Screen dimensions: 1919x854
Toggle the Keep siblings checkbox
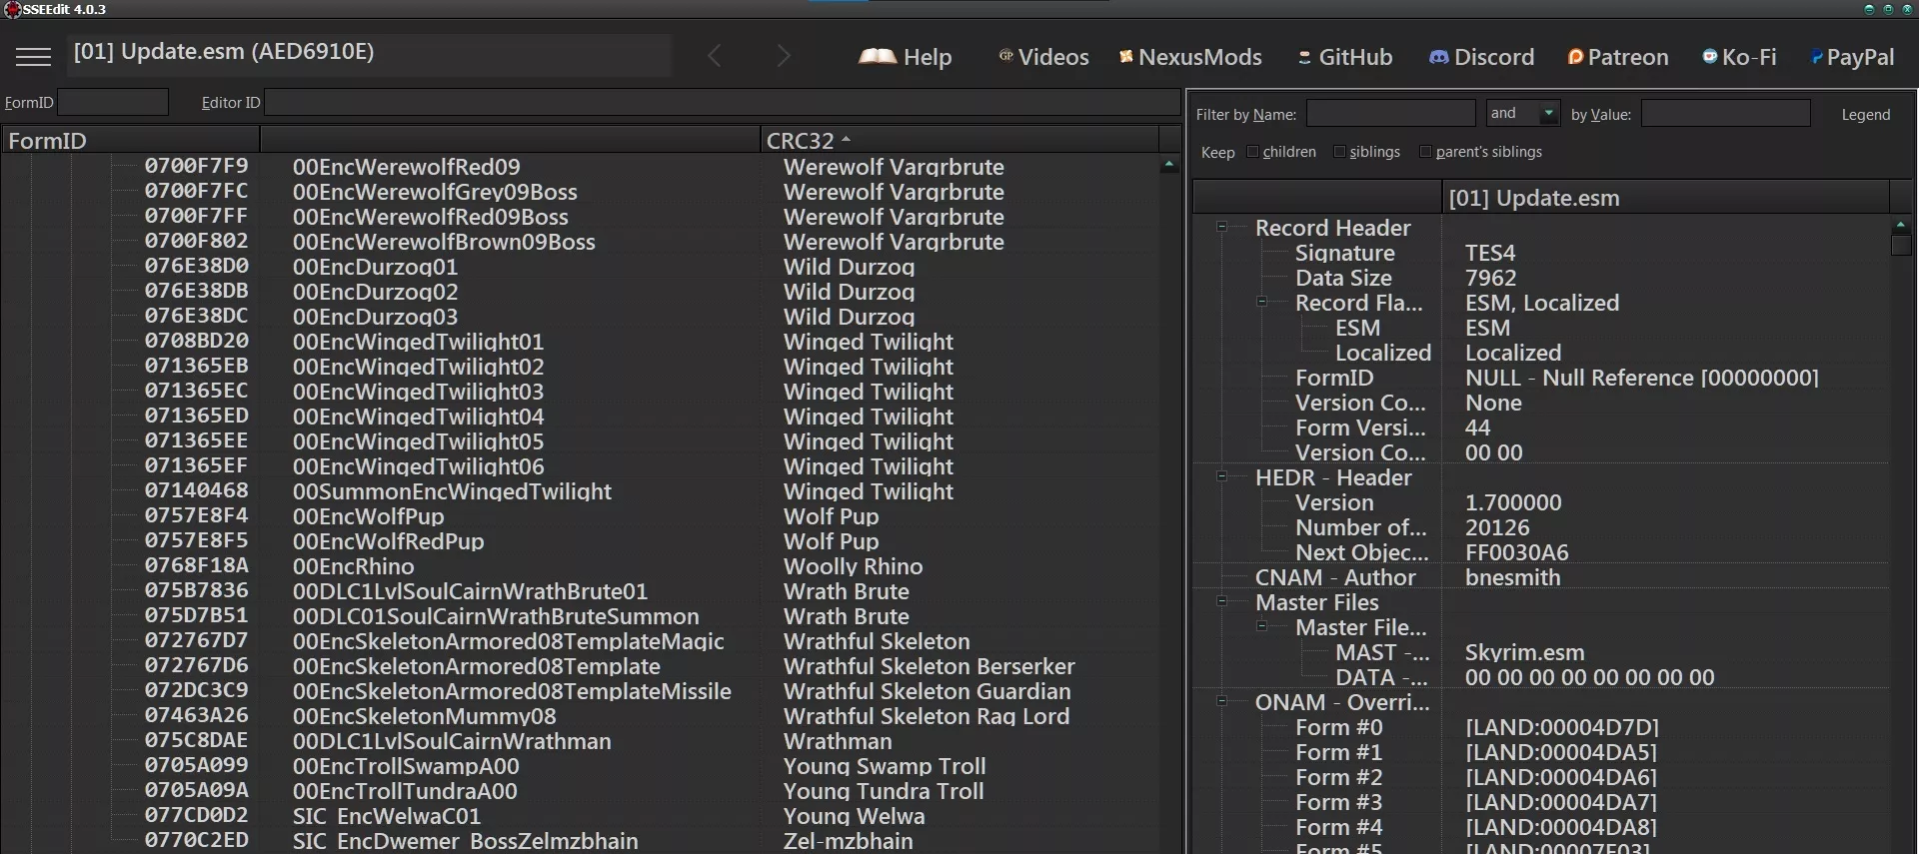click(x=1339, y=152)
